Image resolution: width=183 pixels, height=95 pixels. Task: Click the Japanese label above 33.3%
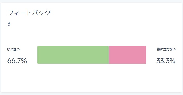tap(166, 49)
